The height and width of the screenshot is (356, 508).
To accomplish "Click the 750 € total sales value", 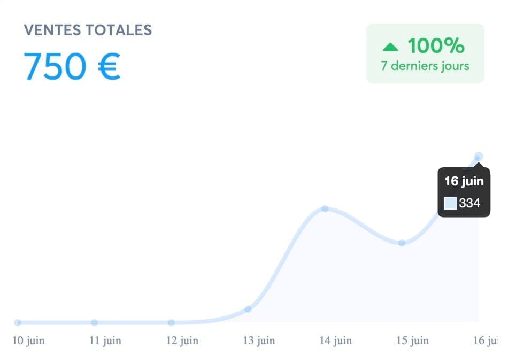I will tap(72, 66).
